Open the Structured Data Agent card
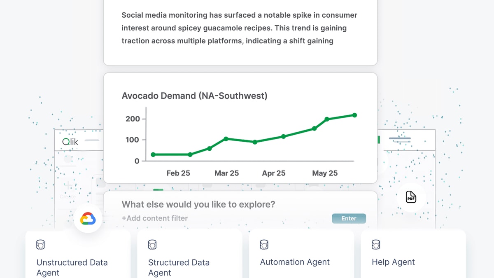494x278 pixels. tap(190, 254)
